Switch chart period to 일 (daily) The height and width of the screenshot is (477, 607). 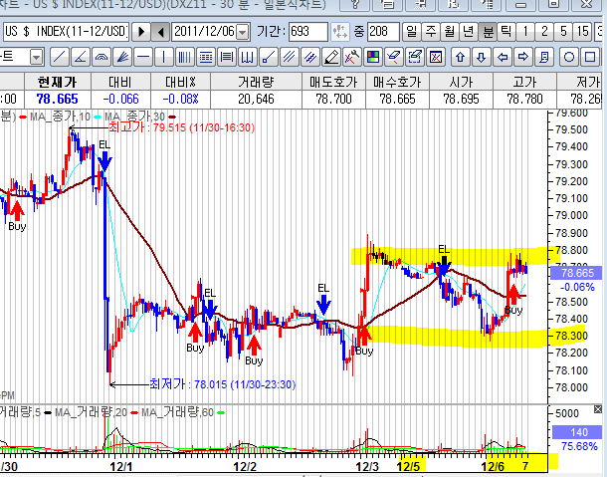tap(411, 31)
